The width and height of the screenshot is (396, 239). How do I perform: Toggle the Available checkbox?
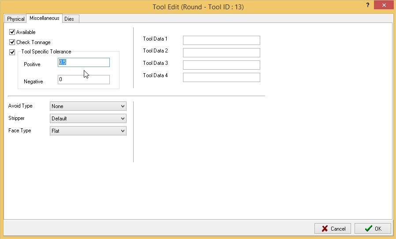(12, 32)
